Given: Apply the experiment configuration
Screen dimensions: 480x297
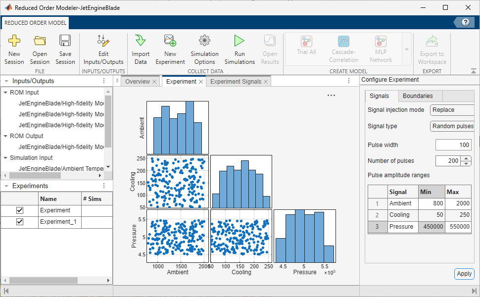Looking at the screenshot, I should click(464, 274).
